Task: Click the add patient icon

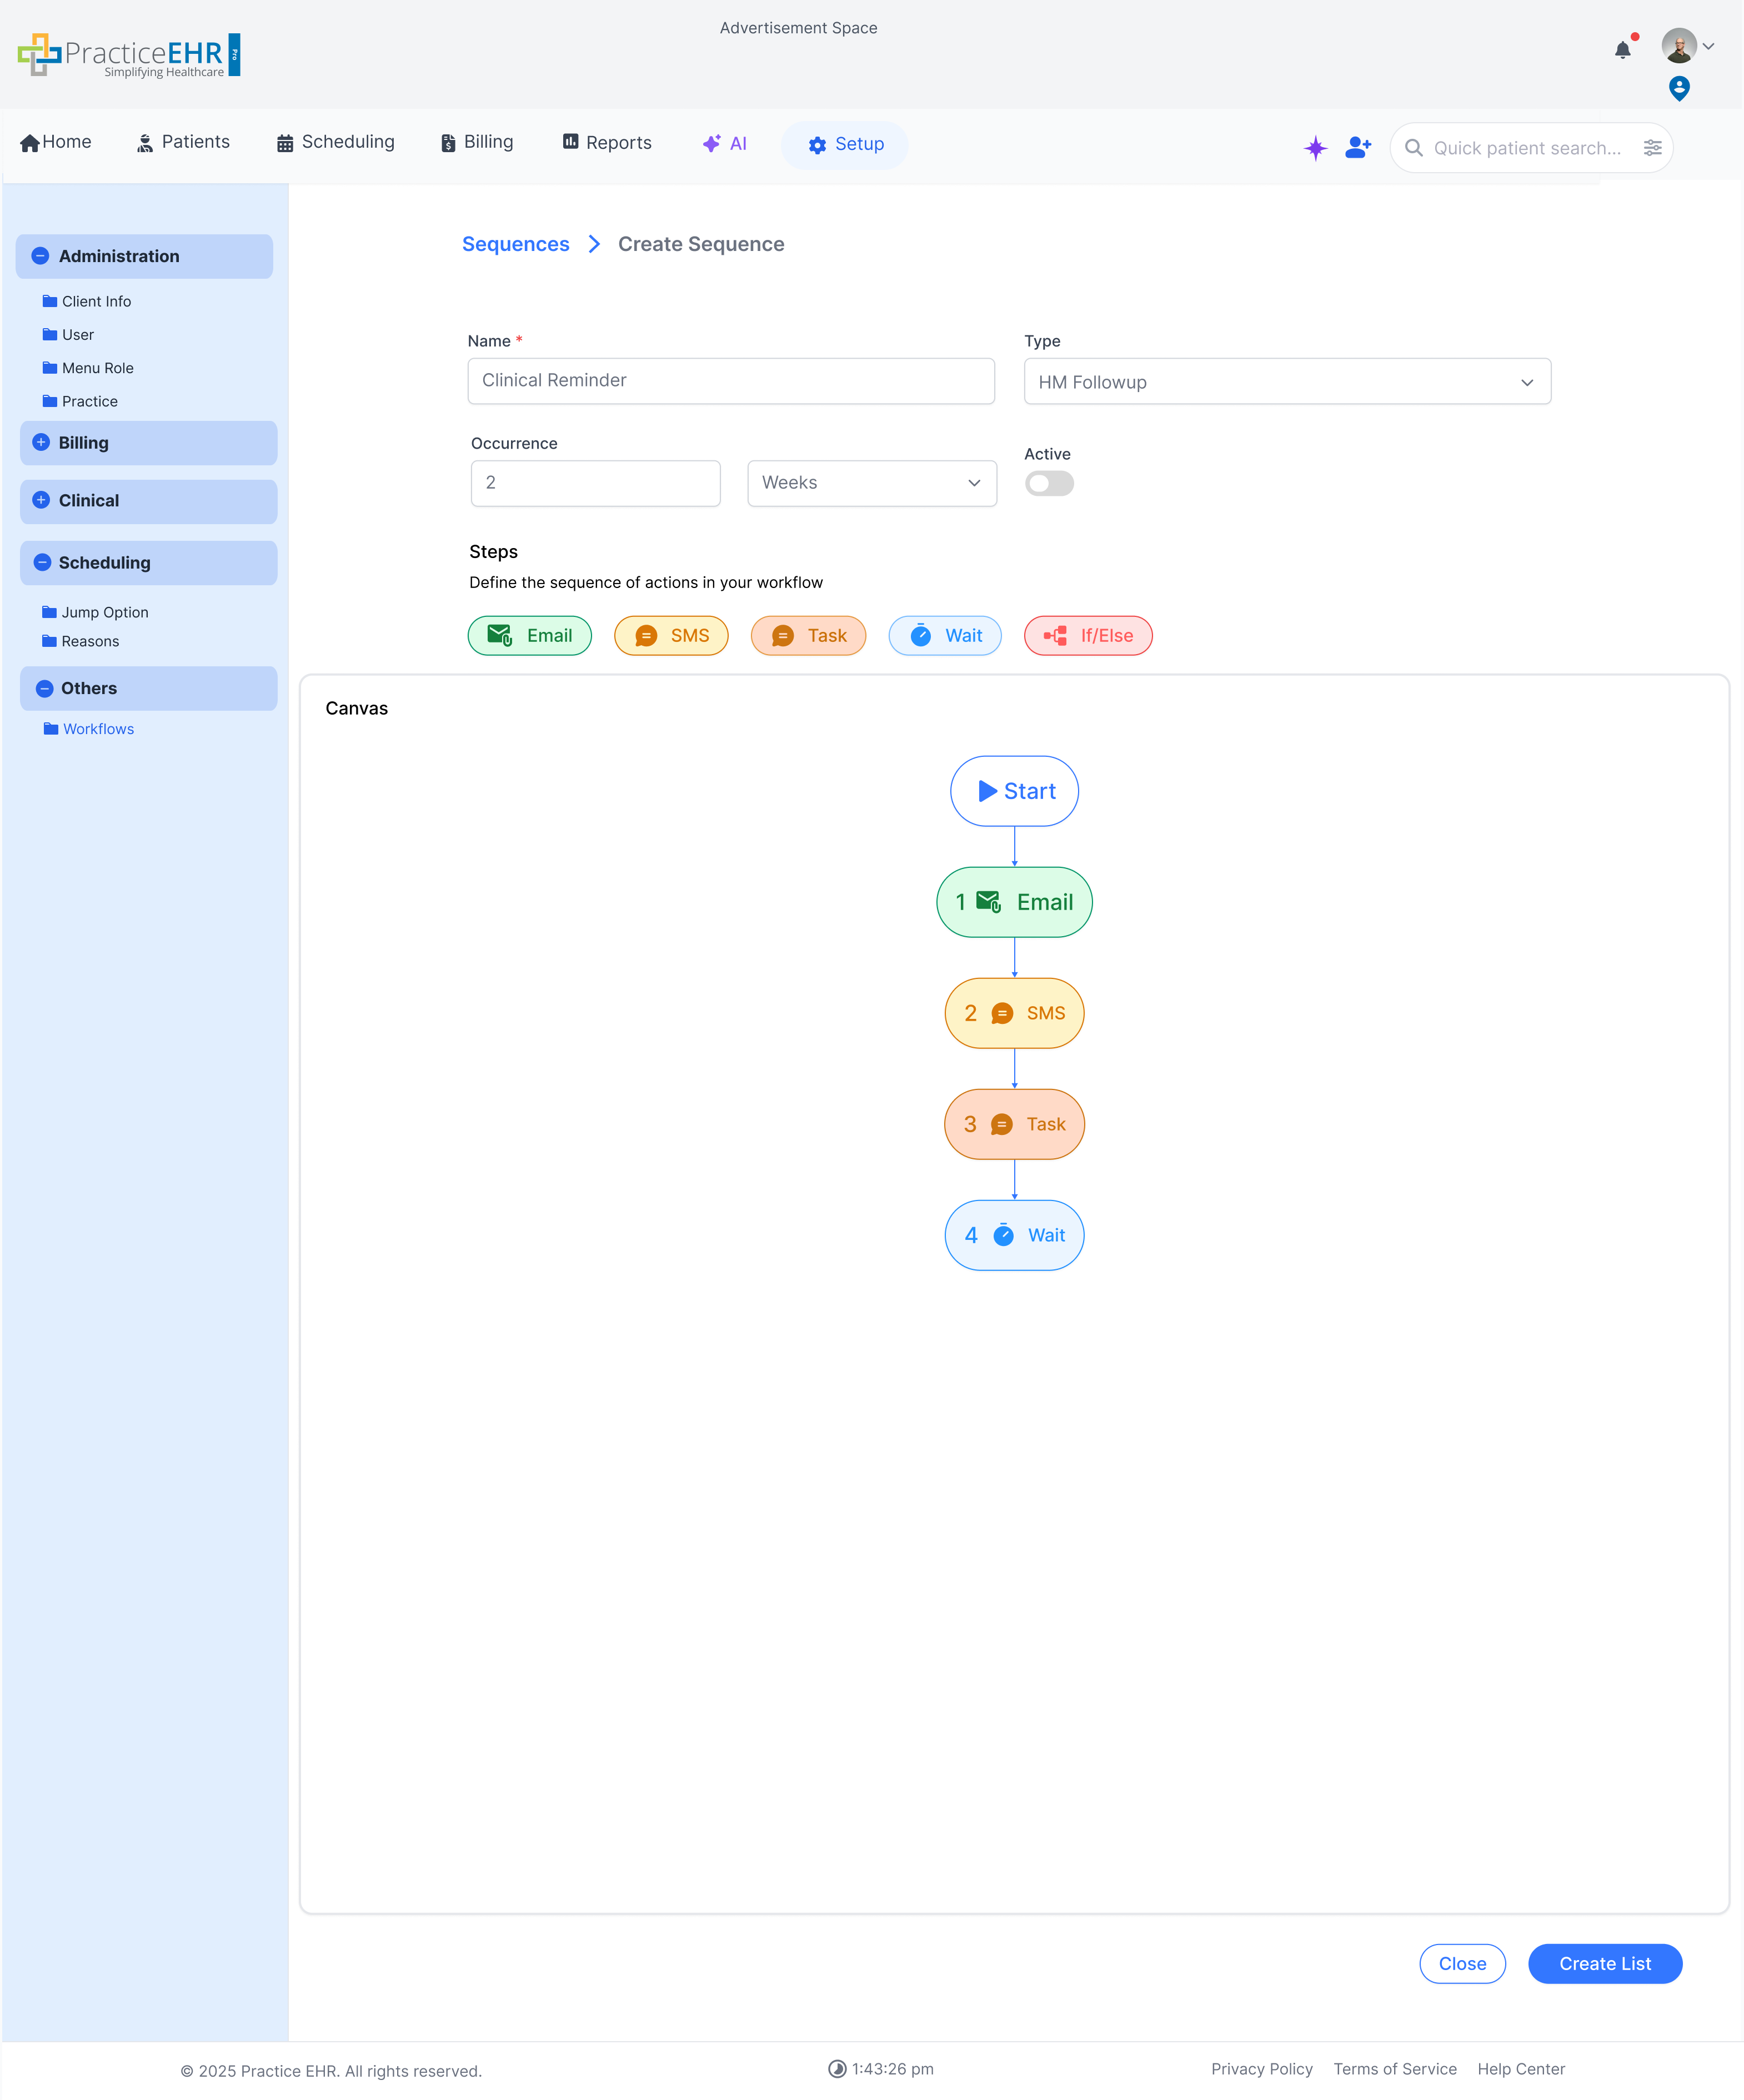Action: click(1358, 148)
